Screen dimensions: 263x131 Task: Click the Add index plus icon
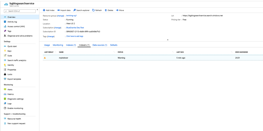(x=44, y=10)
